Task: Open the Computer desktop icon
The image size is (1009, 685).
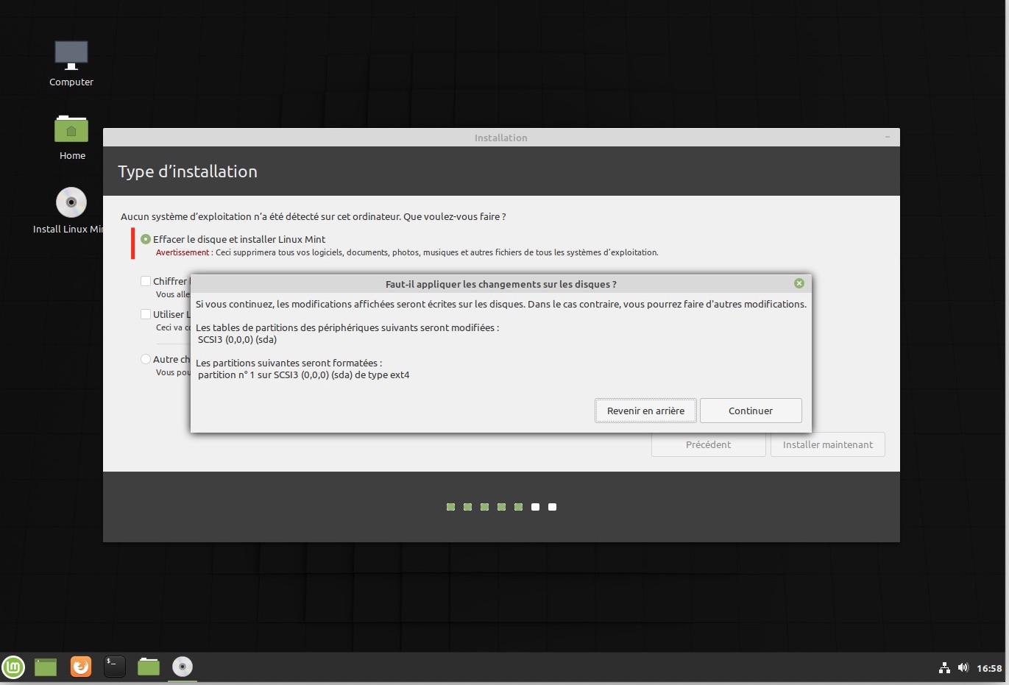Action: 71,57
